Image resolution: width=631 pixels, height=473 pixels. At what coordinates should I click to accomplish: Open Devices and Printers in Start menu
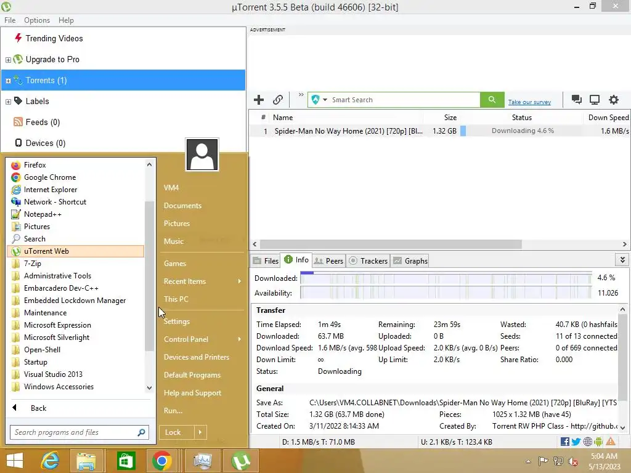[197, 357]
